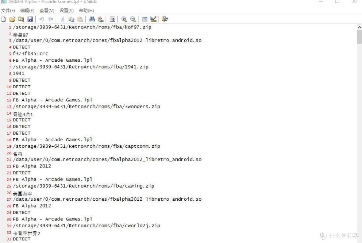Image resolution: width=362 pixels, height=243 pixels.
Task: Click DETECT on line 29
Action: pos(22,212)
